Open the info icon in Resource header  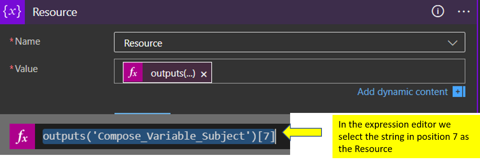tap(438, 12)
